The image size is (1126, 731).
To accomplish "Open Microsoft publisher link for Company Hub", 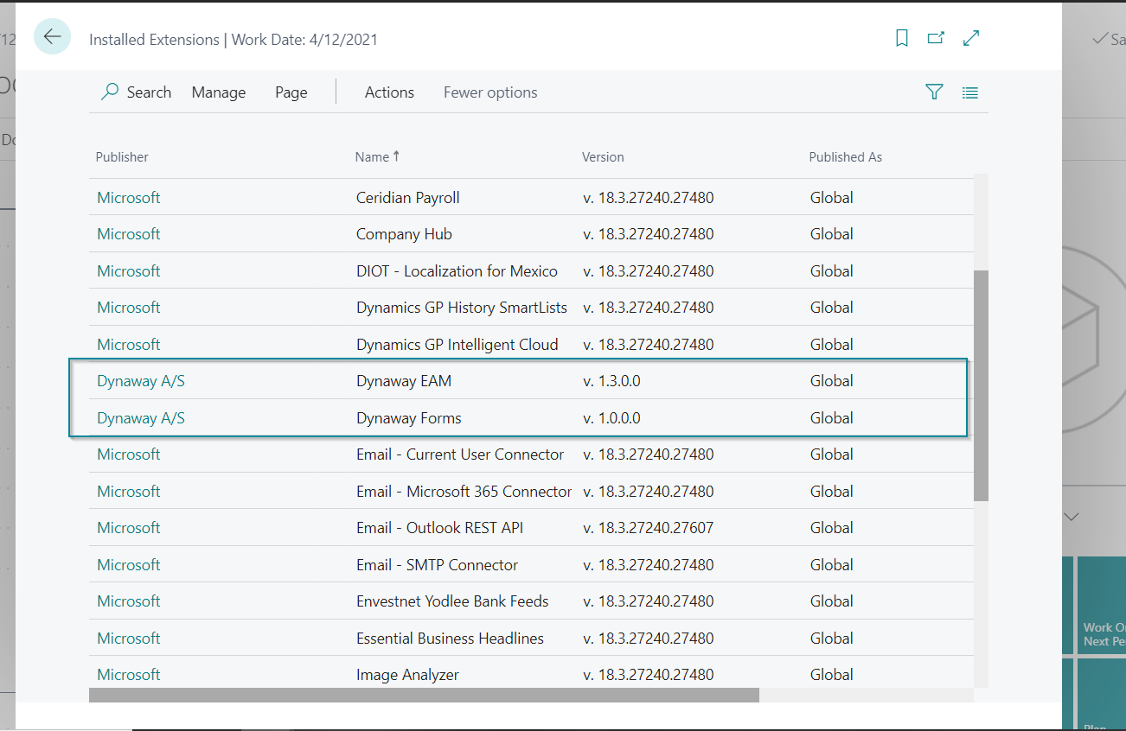I will tap(129, 234).
